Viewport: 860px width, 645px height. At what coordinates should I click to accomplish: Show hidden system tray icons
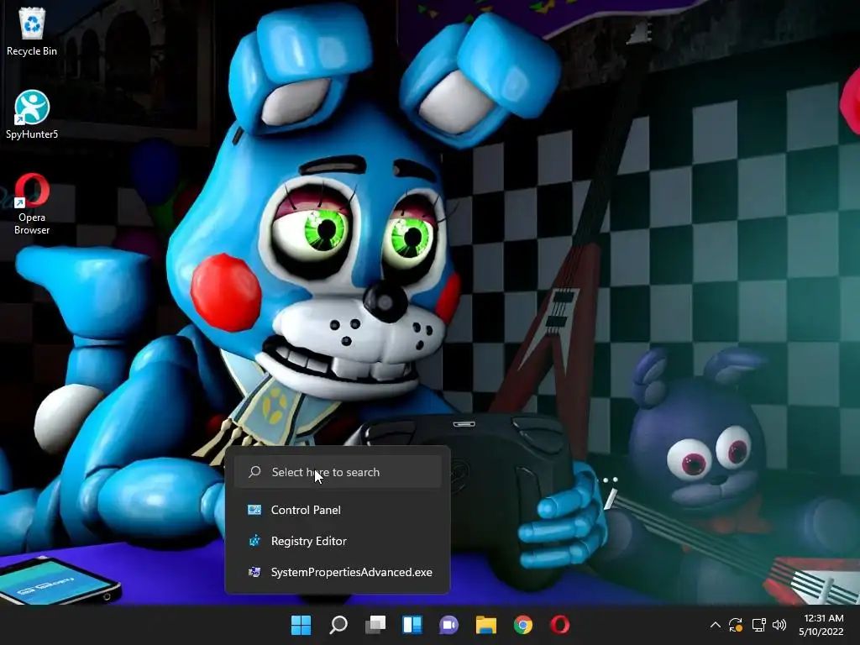point(716,625)
